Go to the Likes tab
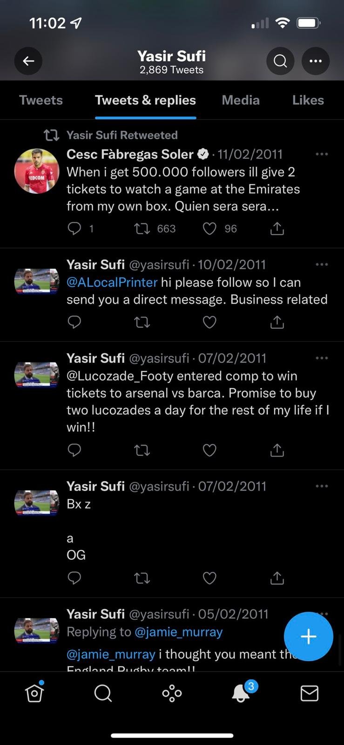 click(x=308, y=100)
